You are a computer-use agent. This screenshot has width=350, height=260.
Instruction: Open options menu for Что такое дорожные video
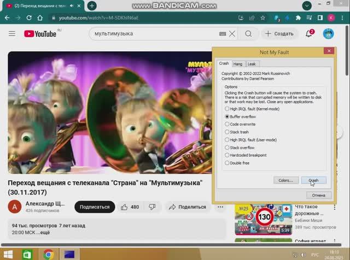point(334,207)
